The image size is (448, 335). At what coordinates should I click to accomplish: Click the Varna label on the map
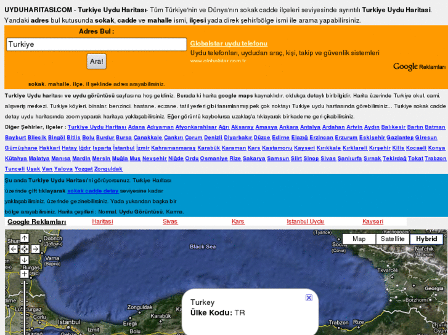[x=52, y=258]
